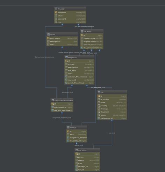Click primary key icon beside id in assignment
The width and height of the screenshot is (165, 172).
[66, 61]
